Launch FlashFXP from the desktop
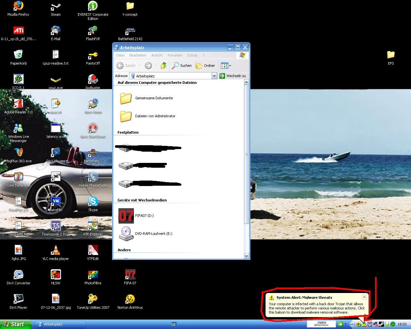The image size is (411, 329). point(93,33)
